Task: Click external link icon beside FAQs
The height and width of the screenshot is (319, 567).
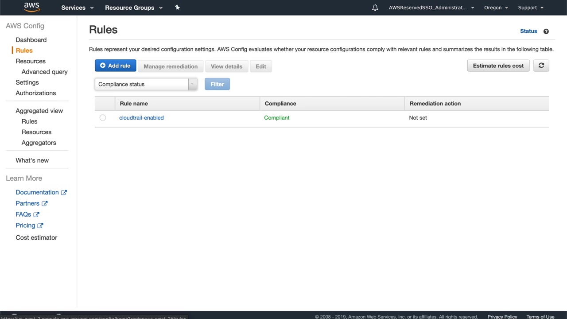Action: (x=36, y=214)
